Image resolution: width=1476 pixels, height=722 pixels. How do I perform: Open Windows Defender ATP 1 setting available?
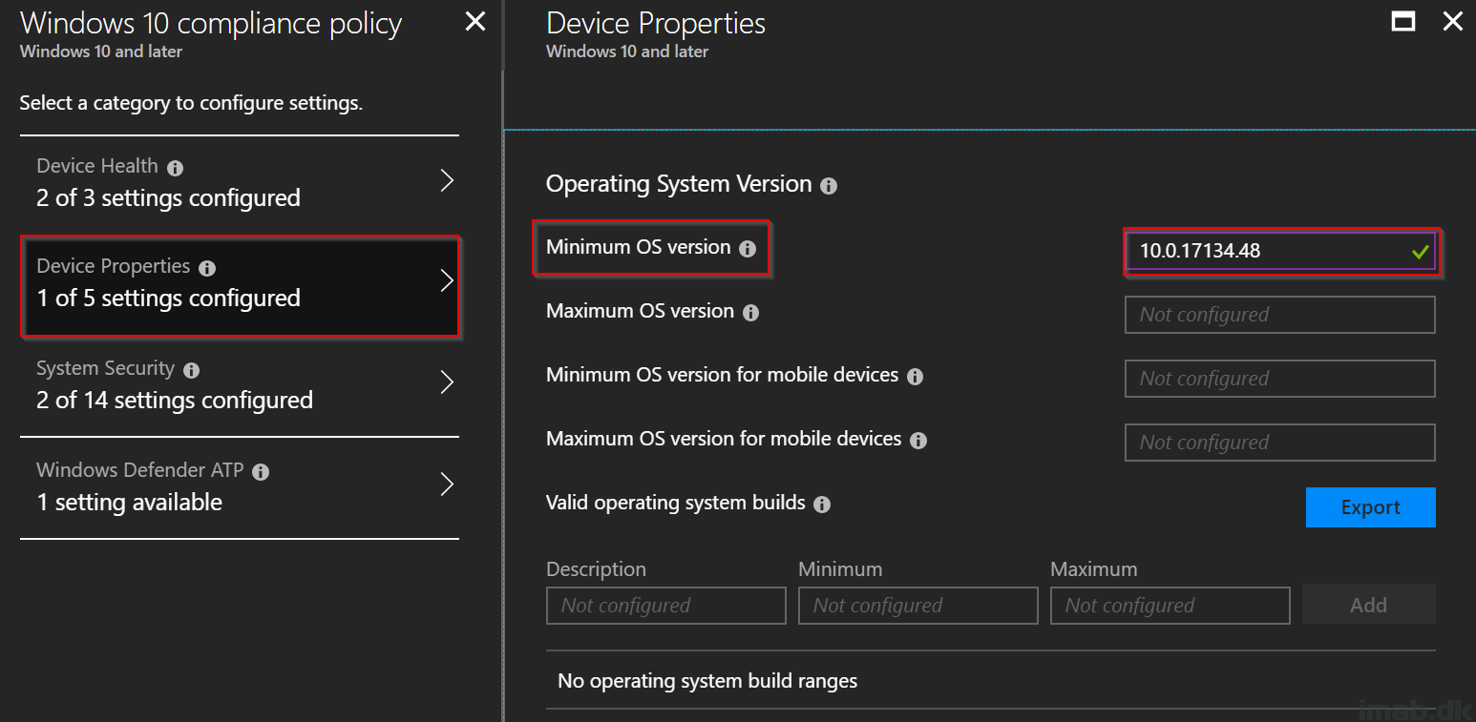(240, 488)
